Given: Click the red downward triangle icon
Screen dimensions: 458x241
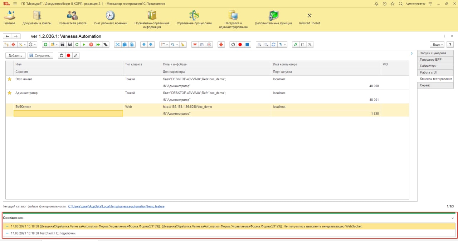Looking at the screenshot, I should click(195, 45).
